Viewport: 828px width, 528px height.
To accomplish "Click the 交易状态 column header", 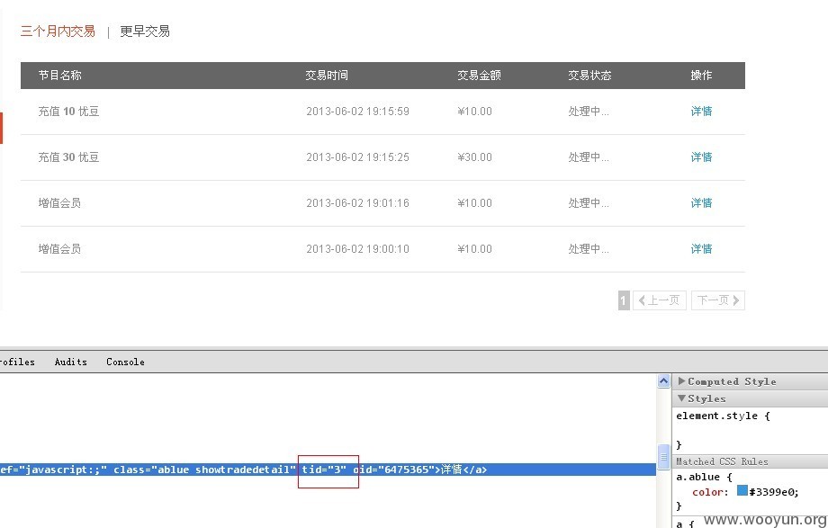I will (589, 76).
